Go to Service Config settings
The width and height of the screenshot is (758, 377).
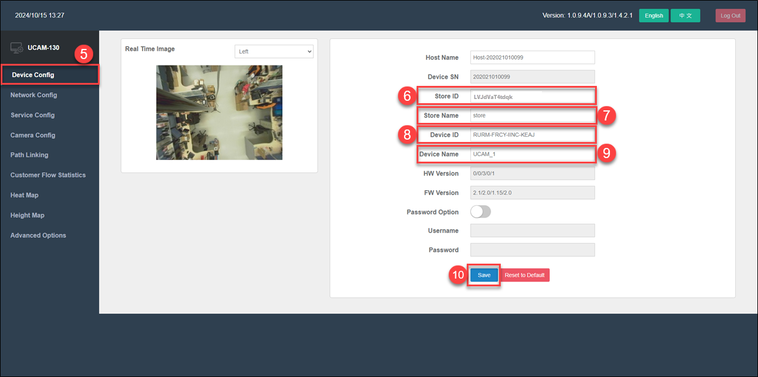point(31,115)
